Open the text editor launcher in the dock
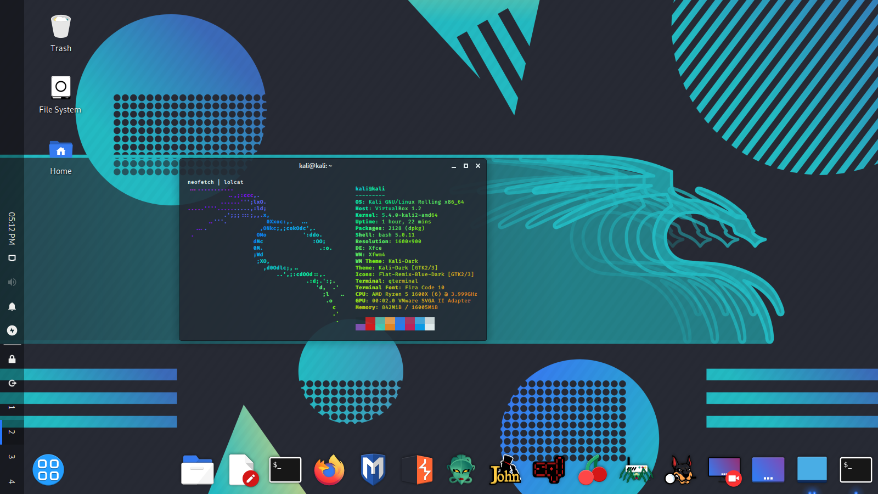Image resolution: width=878 pixels, height=494 pixels. tap(241, 470)
